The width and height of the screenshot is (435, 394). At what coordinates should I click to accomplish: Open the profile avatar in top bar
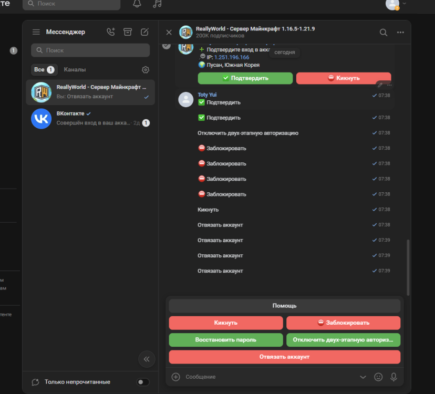(x=392, y=4)
